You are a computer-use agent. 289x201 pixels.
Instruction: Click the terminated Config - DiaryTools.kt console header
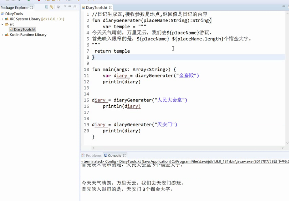click(185, 161)
